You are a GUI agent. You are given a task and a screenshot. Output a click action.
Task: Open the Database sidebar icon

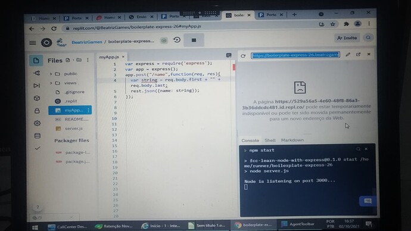(x=37, y=136)
